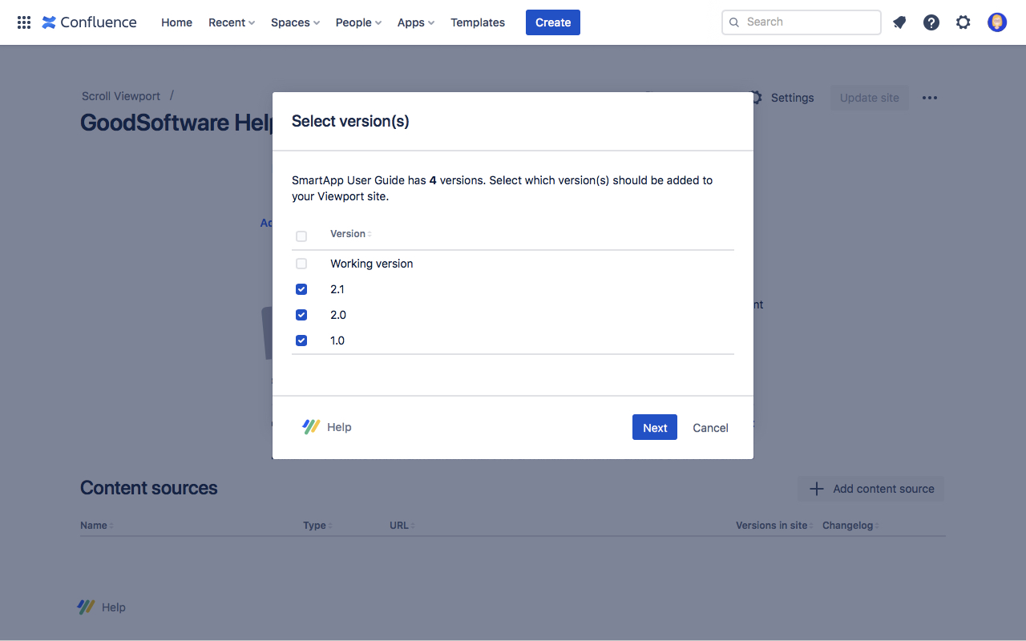
Task: Expand the Recent dropdown menu
Action: pos(232,22)
